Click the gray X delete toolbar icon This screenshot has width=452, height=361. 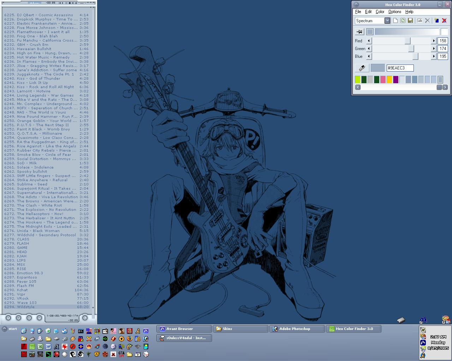[x=427, y=20]
